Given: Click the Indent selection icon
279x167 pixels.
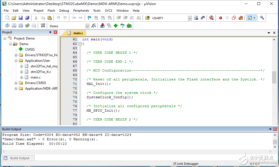Looking at the screenshot, I should pos(119,18).
